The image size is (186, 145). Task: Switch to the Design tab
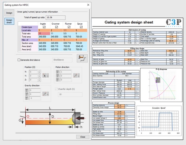(x=9, y=13)
